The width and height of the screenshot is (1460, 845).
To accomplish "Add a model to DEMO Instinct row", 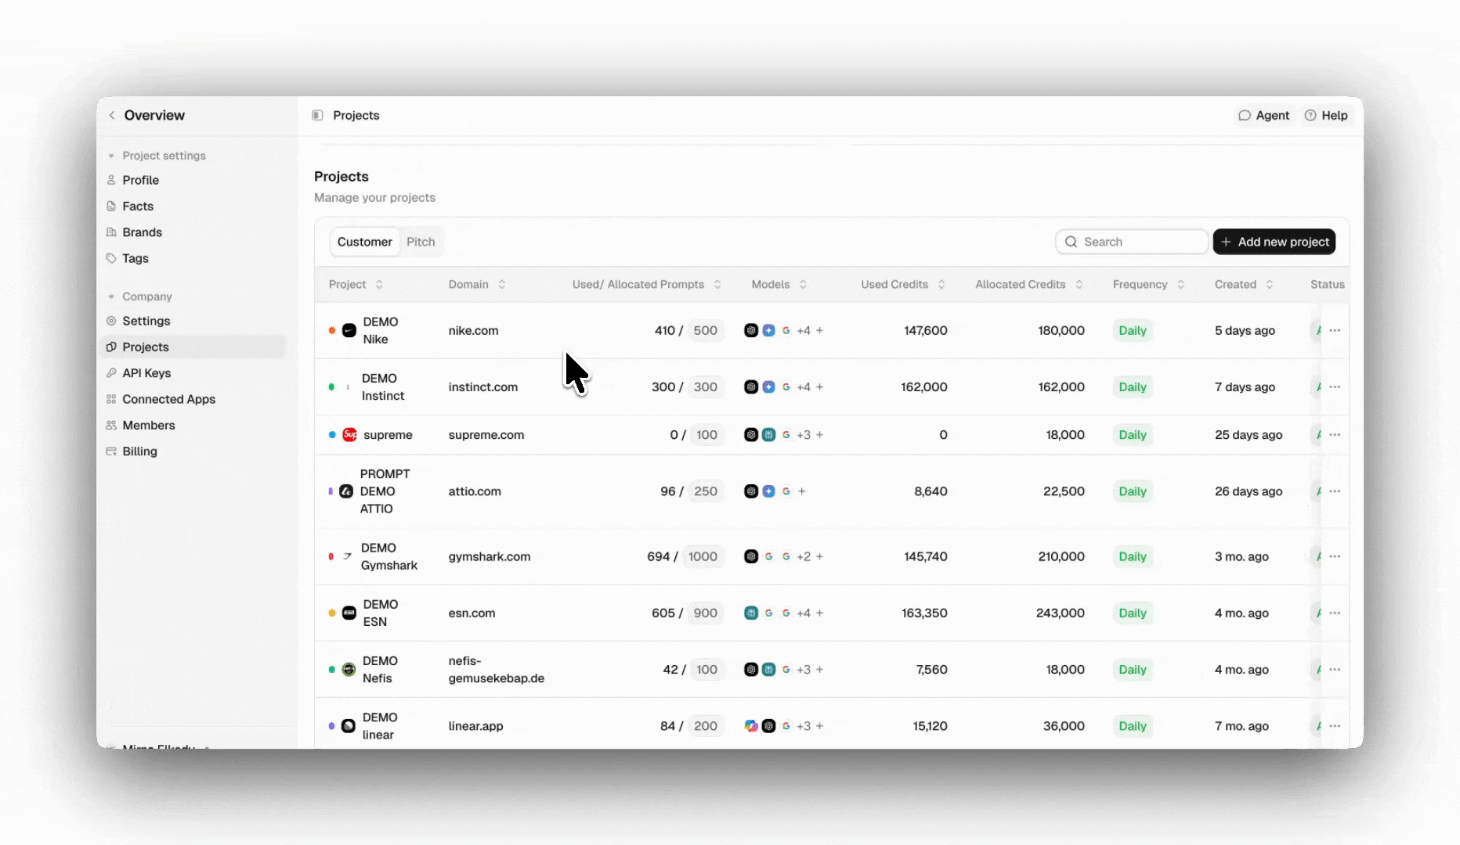I will [x=820, y=387].
